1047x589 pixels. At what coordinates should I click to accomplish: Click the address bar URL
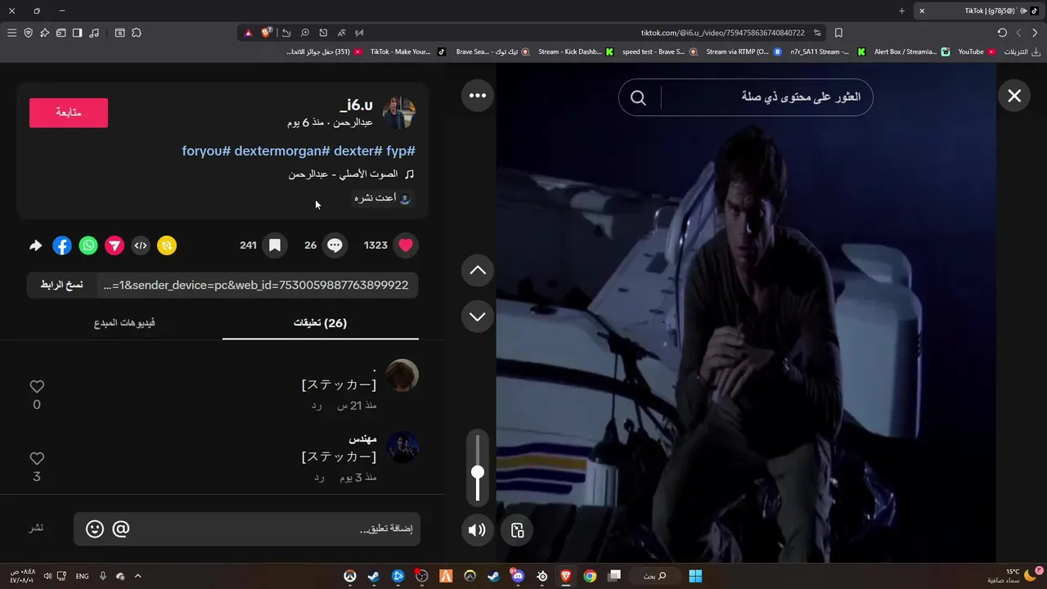coord(722,33)
